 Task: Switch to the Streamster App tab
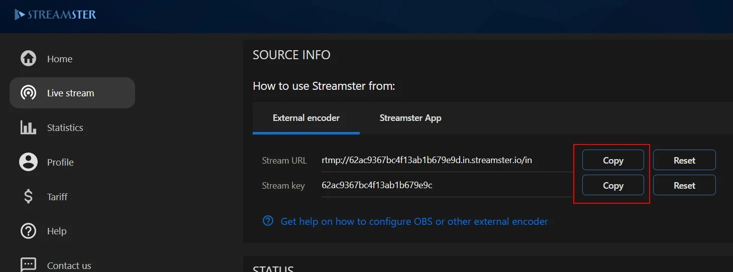tap(410, 118)
